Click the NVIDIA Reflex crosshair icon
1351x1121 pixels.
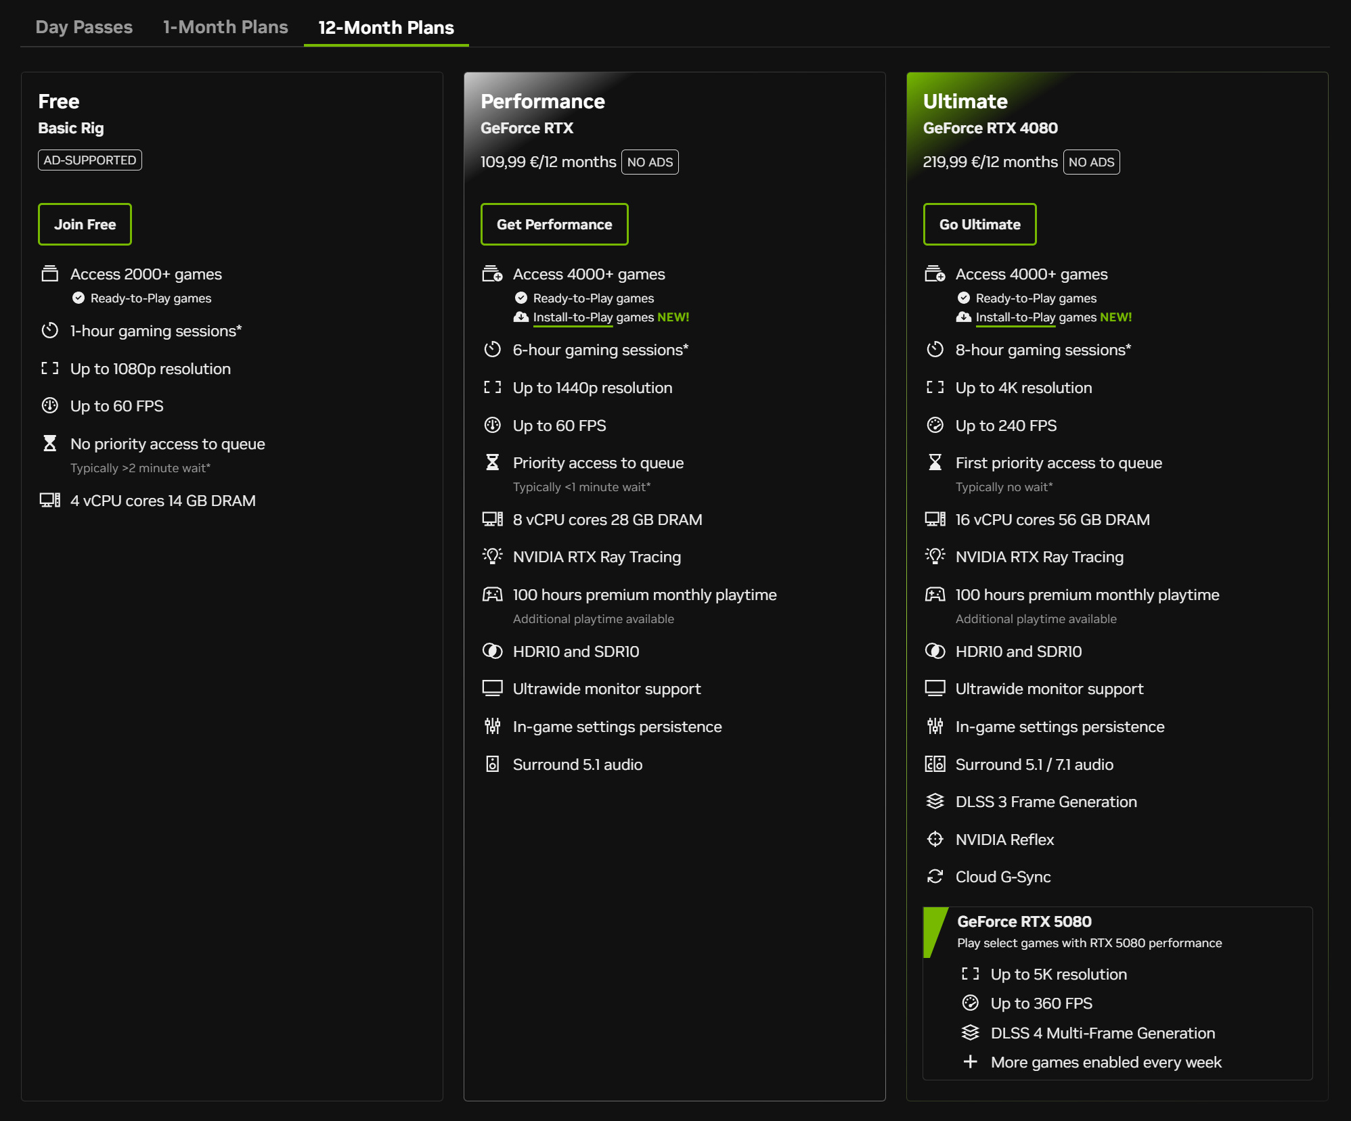pyautogui.click(x=935, y=840)
